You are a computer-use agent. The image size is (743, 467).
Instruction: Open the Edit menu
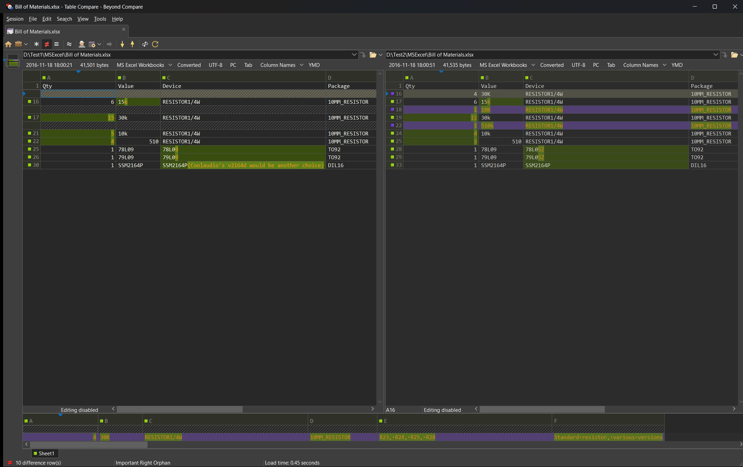tap(47, 19)
